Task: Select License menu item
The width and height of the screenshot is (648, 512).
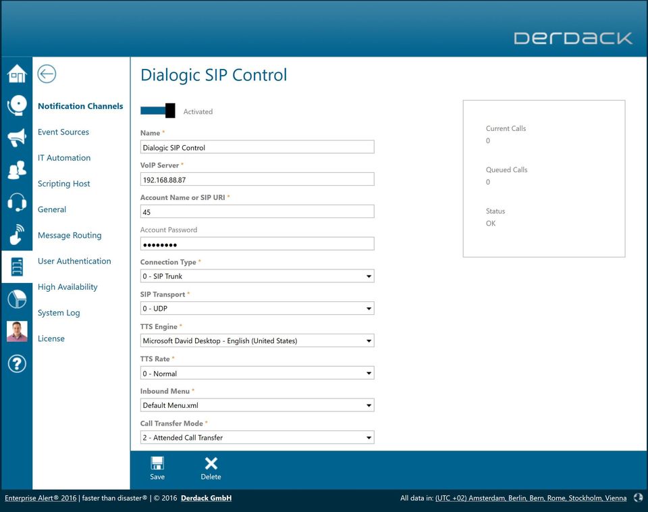Action: (51, 338)
